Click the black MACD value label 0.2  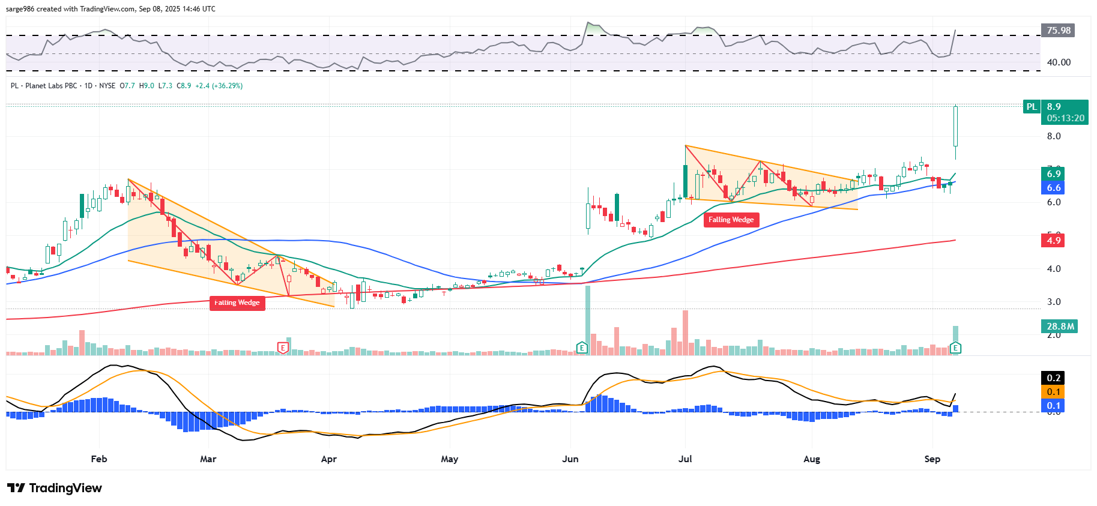point(1053,378)
